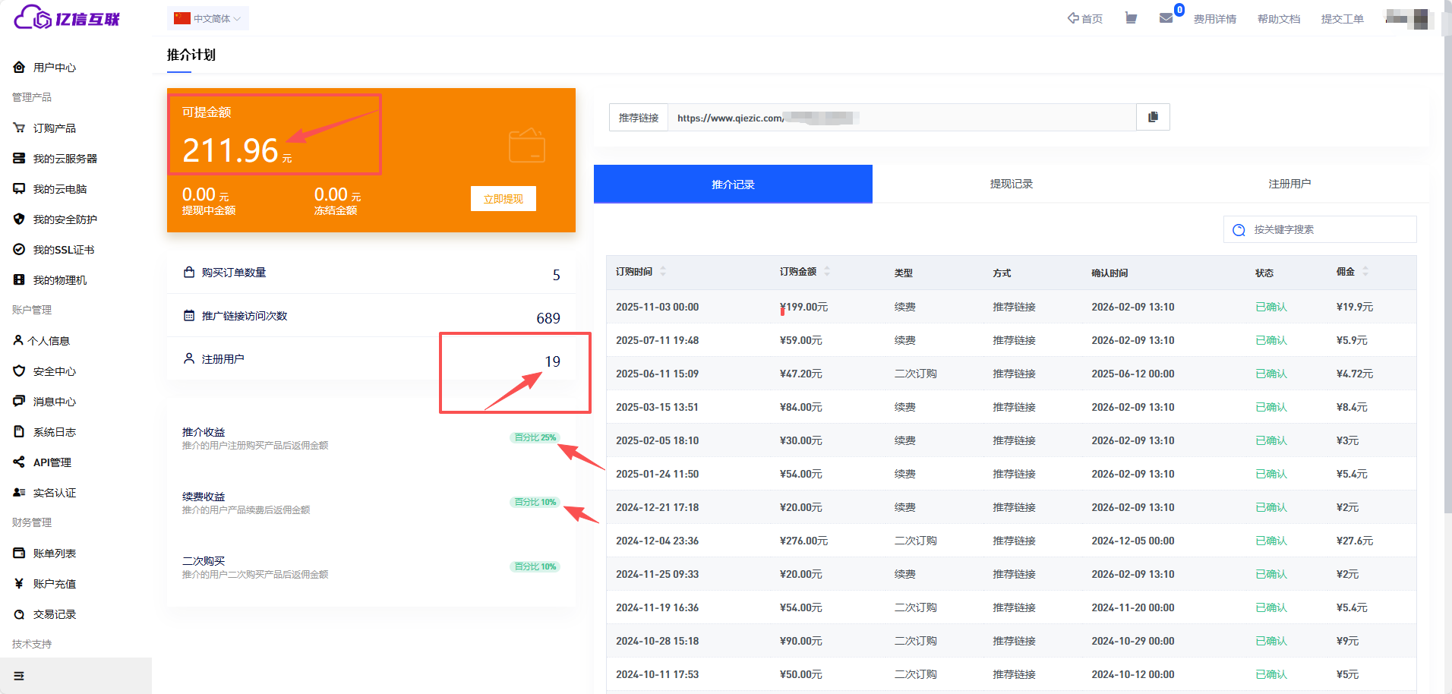Click the 亿信互联 logo

click(x=67, y=18)
